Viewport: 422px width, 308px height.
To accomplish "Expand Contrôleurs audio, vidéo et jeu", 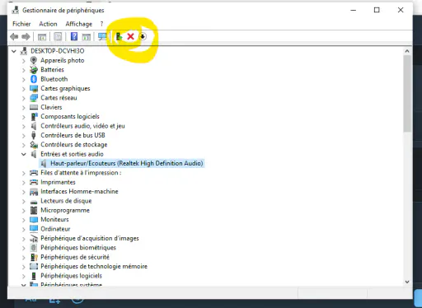I will pyautogui.click(x=24, y=126).
